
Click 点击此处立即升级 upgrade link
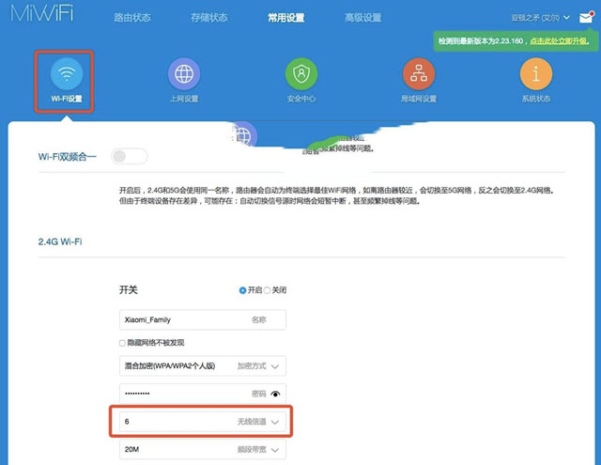[x=559, y=41]
